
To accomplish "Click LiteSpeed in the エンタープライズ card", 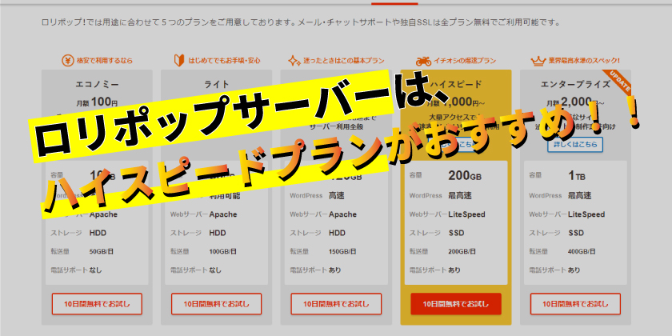I will (586, 214).
